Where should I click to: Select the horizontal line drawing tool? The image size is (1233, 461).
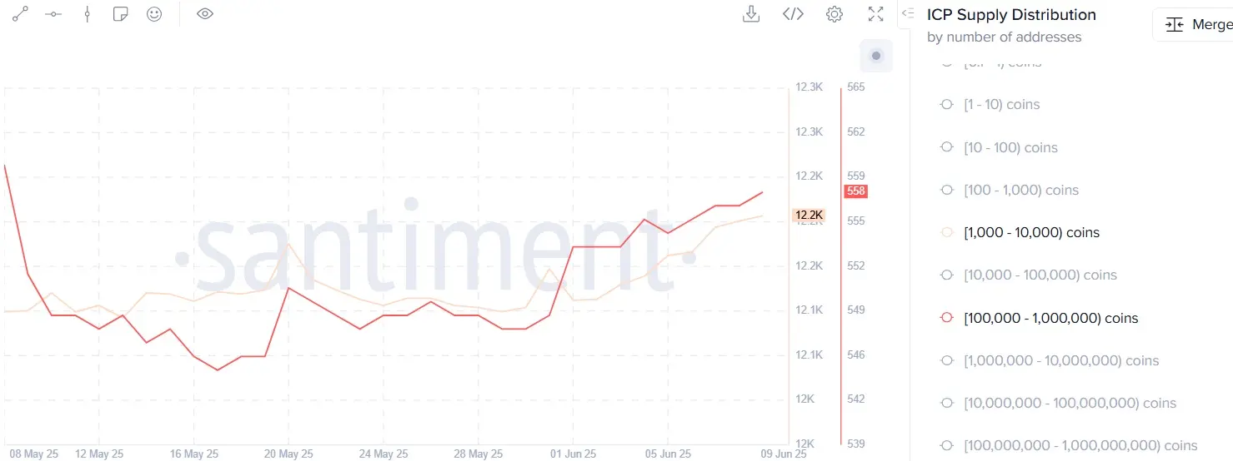53,14
